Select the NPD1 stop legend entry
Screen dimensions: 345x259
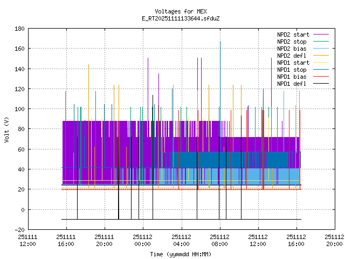click(x=291, y=70)
